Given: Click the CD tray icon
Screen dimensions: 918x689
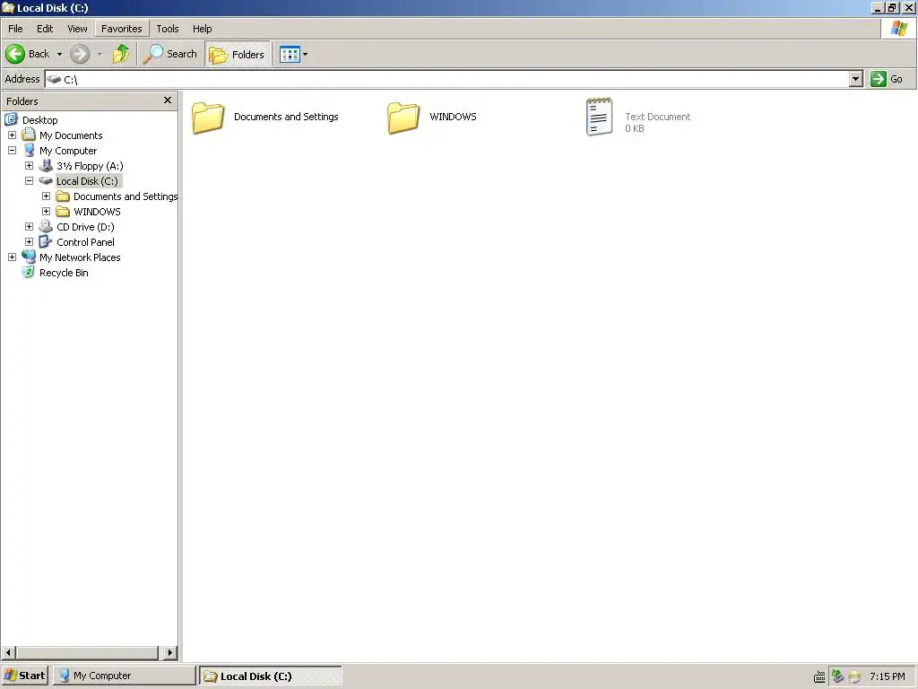Looking at the screenshot, I should 854,677.
